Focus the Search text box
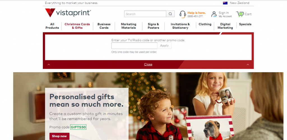The width and height of the screenshot is (287, 140). coord(145,14)
